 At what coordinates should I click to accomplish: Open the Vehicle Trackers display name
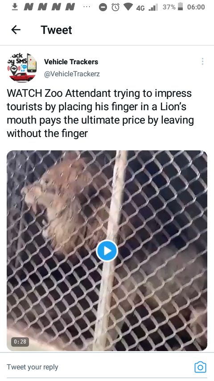(71, 62)
